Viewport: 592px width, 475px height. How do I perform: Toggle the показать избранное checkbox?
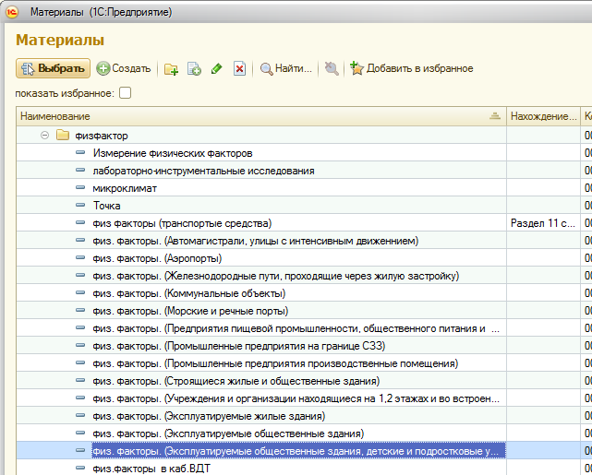point(126,93)
